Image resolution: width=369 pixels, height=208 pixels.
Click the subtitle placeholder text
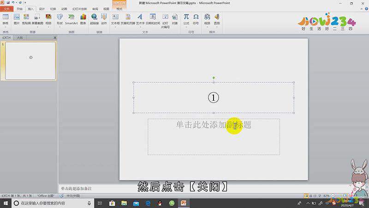[x=214, y=125]
